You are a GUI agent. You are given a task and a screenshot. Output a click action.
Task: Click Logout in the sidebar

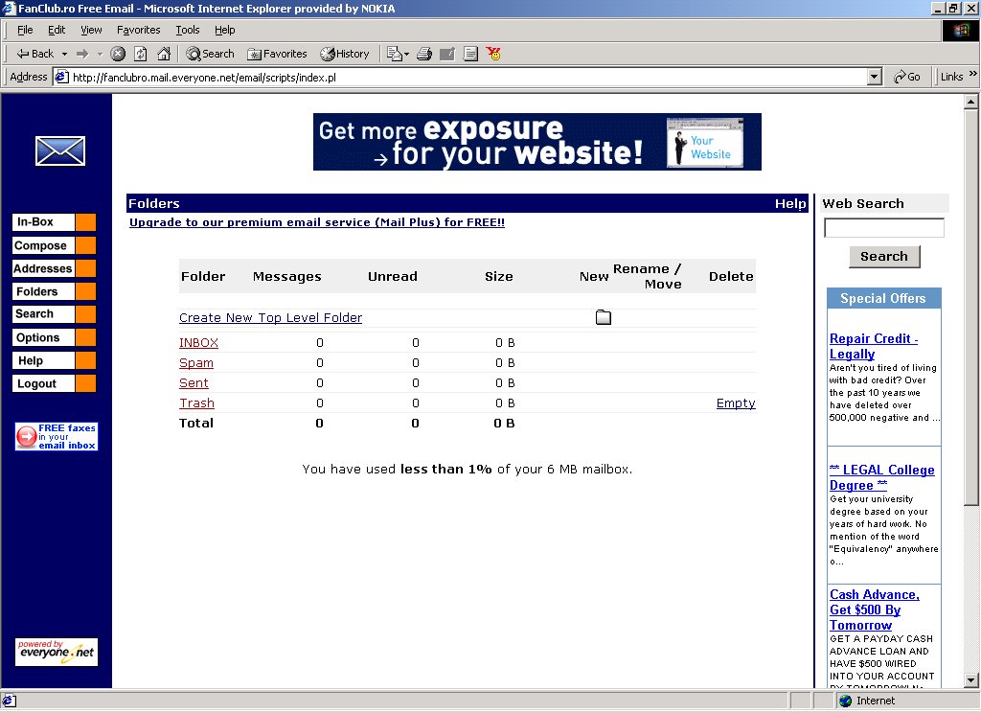pos(54,383)
